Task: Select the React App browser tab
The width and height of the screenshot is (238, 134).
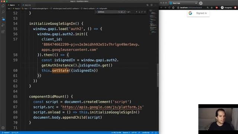Action: (183, 3)
